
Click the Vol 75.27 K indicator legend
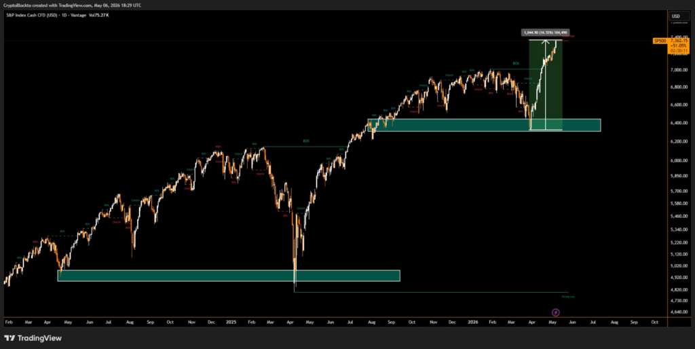(99, 15)
